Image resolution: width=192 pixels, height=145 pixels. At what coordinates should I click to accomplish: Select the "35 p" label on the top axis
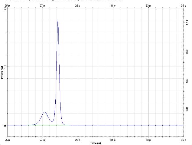[184, 6]
